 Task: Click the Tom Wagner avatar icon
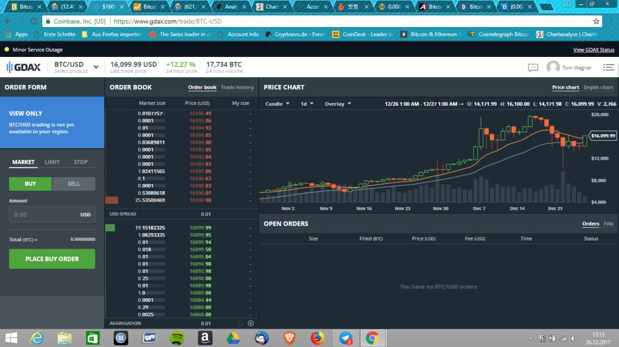pos(553,68)
